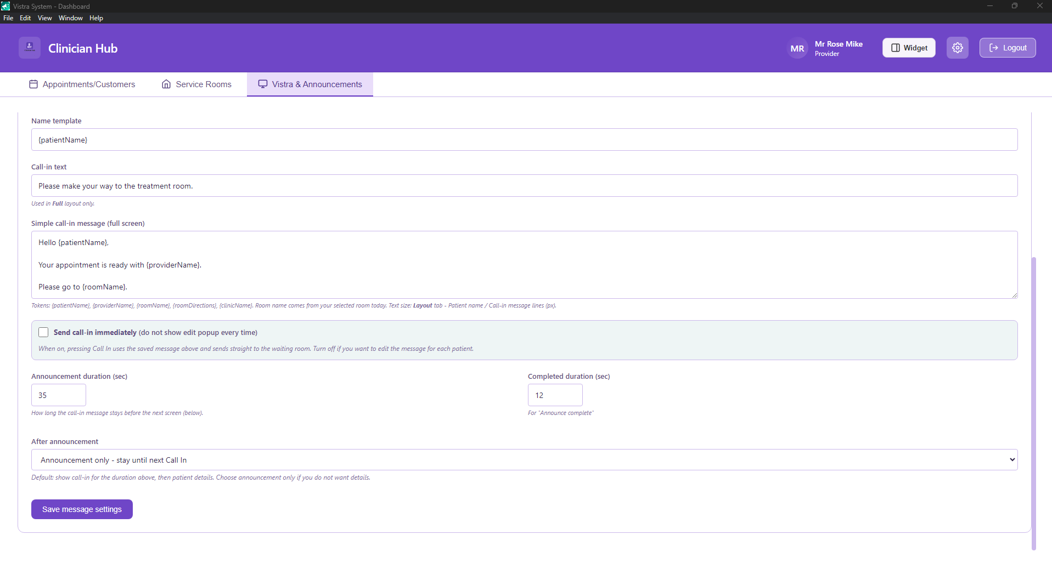Open the Help menu
This screenshot has width=1052, height=563.
(x=96, y=18)
